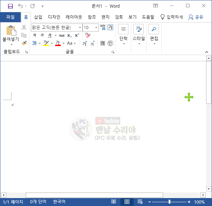Open the 편집 editing group
Screen dimensions: 212x206
click(154, 35)
